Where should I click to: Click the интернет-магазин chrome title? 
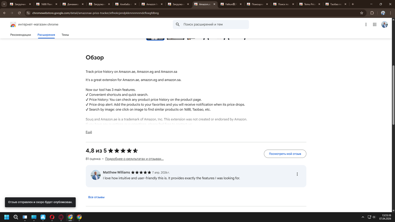tap(38, 25)
